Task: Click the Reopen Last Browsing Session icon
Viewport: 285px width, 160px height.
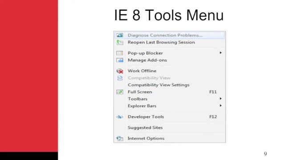Action: [120, 42]
